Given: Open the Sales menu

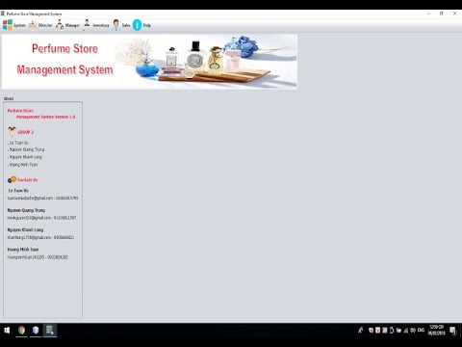Looking at the screenshot, I should [121, 25].
